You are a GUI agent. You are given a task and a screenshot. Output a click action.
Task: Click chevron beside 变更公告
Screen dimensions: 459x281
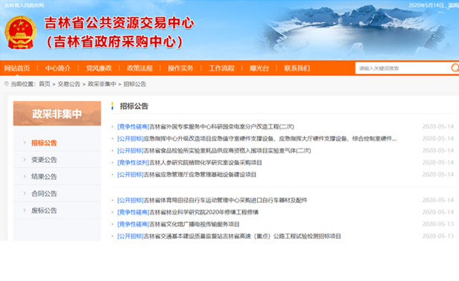[x=25, y=160]
